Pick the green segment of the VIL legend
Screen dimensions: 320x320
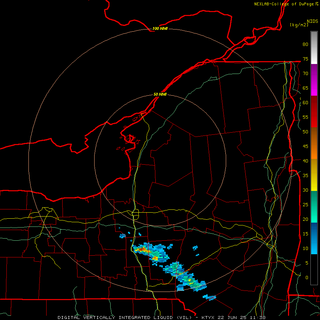(314, 207)
